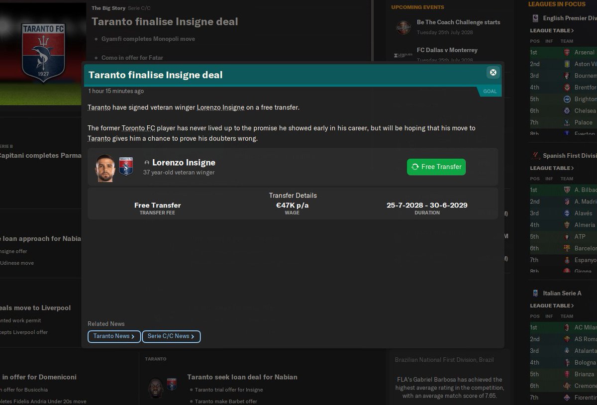
Task: Click Lorenzo Insigne link in first sentence
Action: 221,107
